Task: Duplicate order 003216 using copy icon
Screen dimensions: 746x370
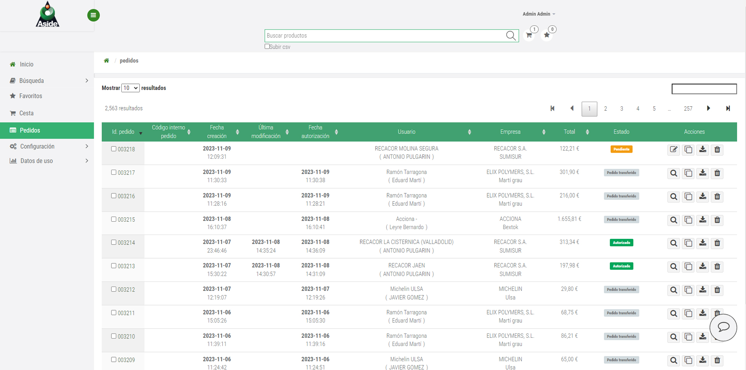Action: (x=688, y=197)
